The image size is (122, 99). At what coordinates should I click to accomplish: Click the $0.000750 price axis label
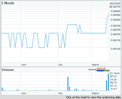[x=115, y=7]
